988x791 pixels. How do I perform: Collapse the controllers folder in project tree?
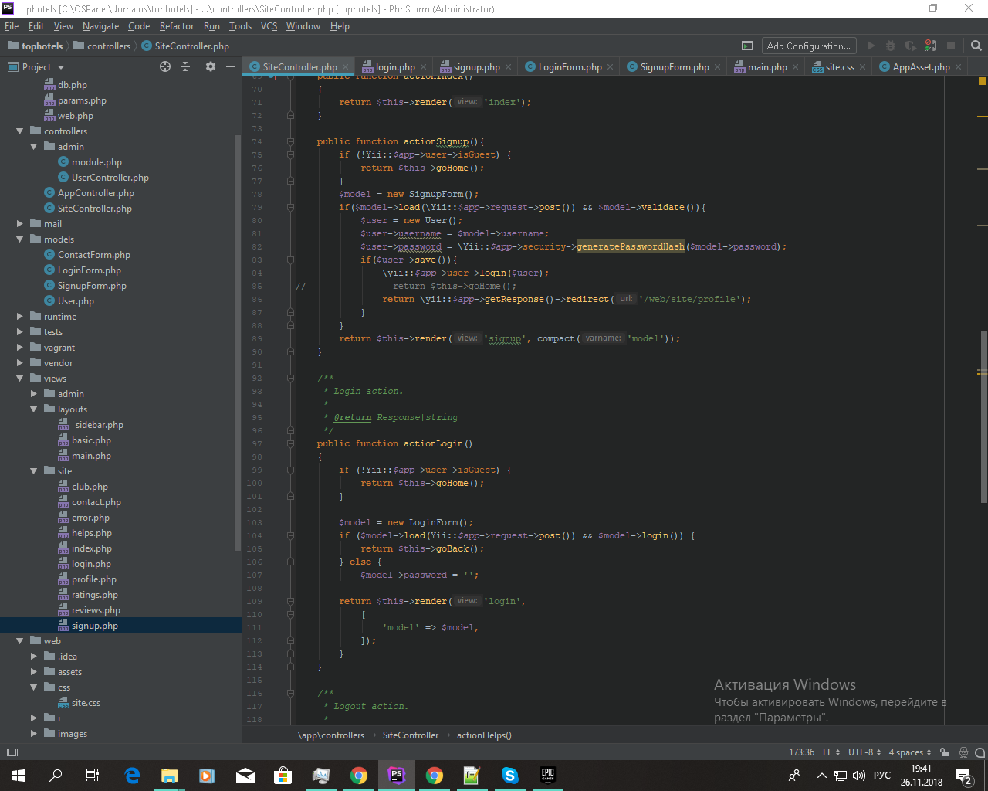click(20, 131)
